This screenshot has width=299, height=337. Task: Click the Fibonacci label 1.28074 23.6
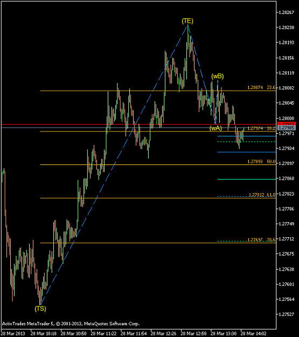[x=261, y=87]
